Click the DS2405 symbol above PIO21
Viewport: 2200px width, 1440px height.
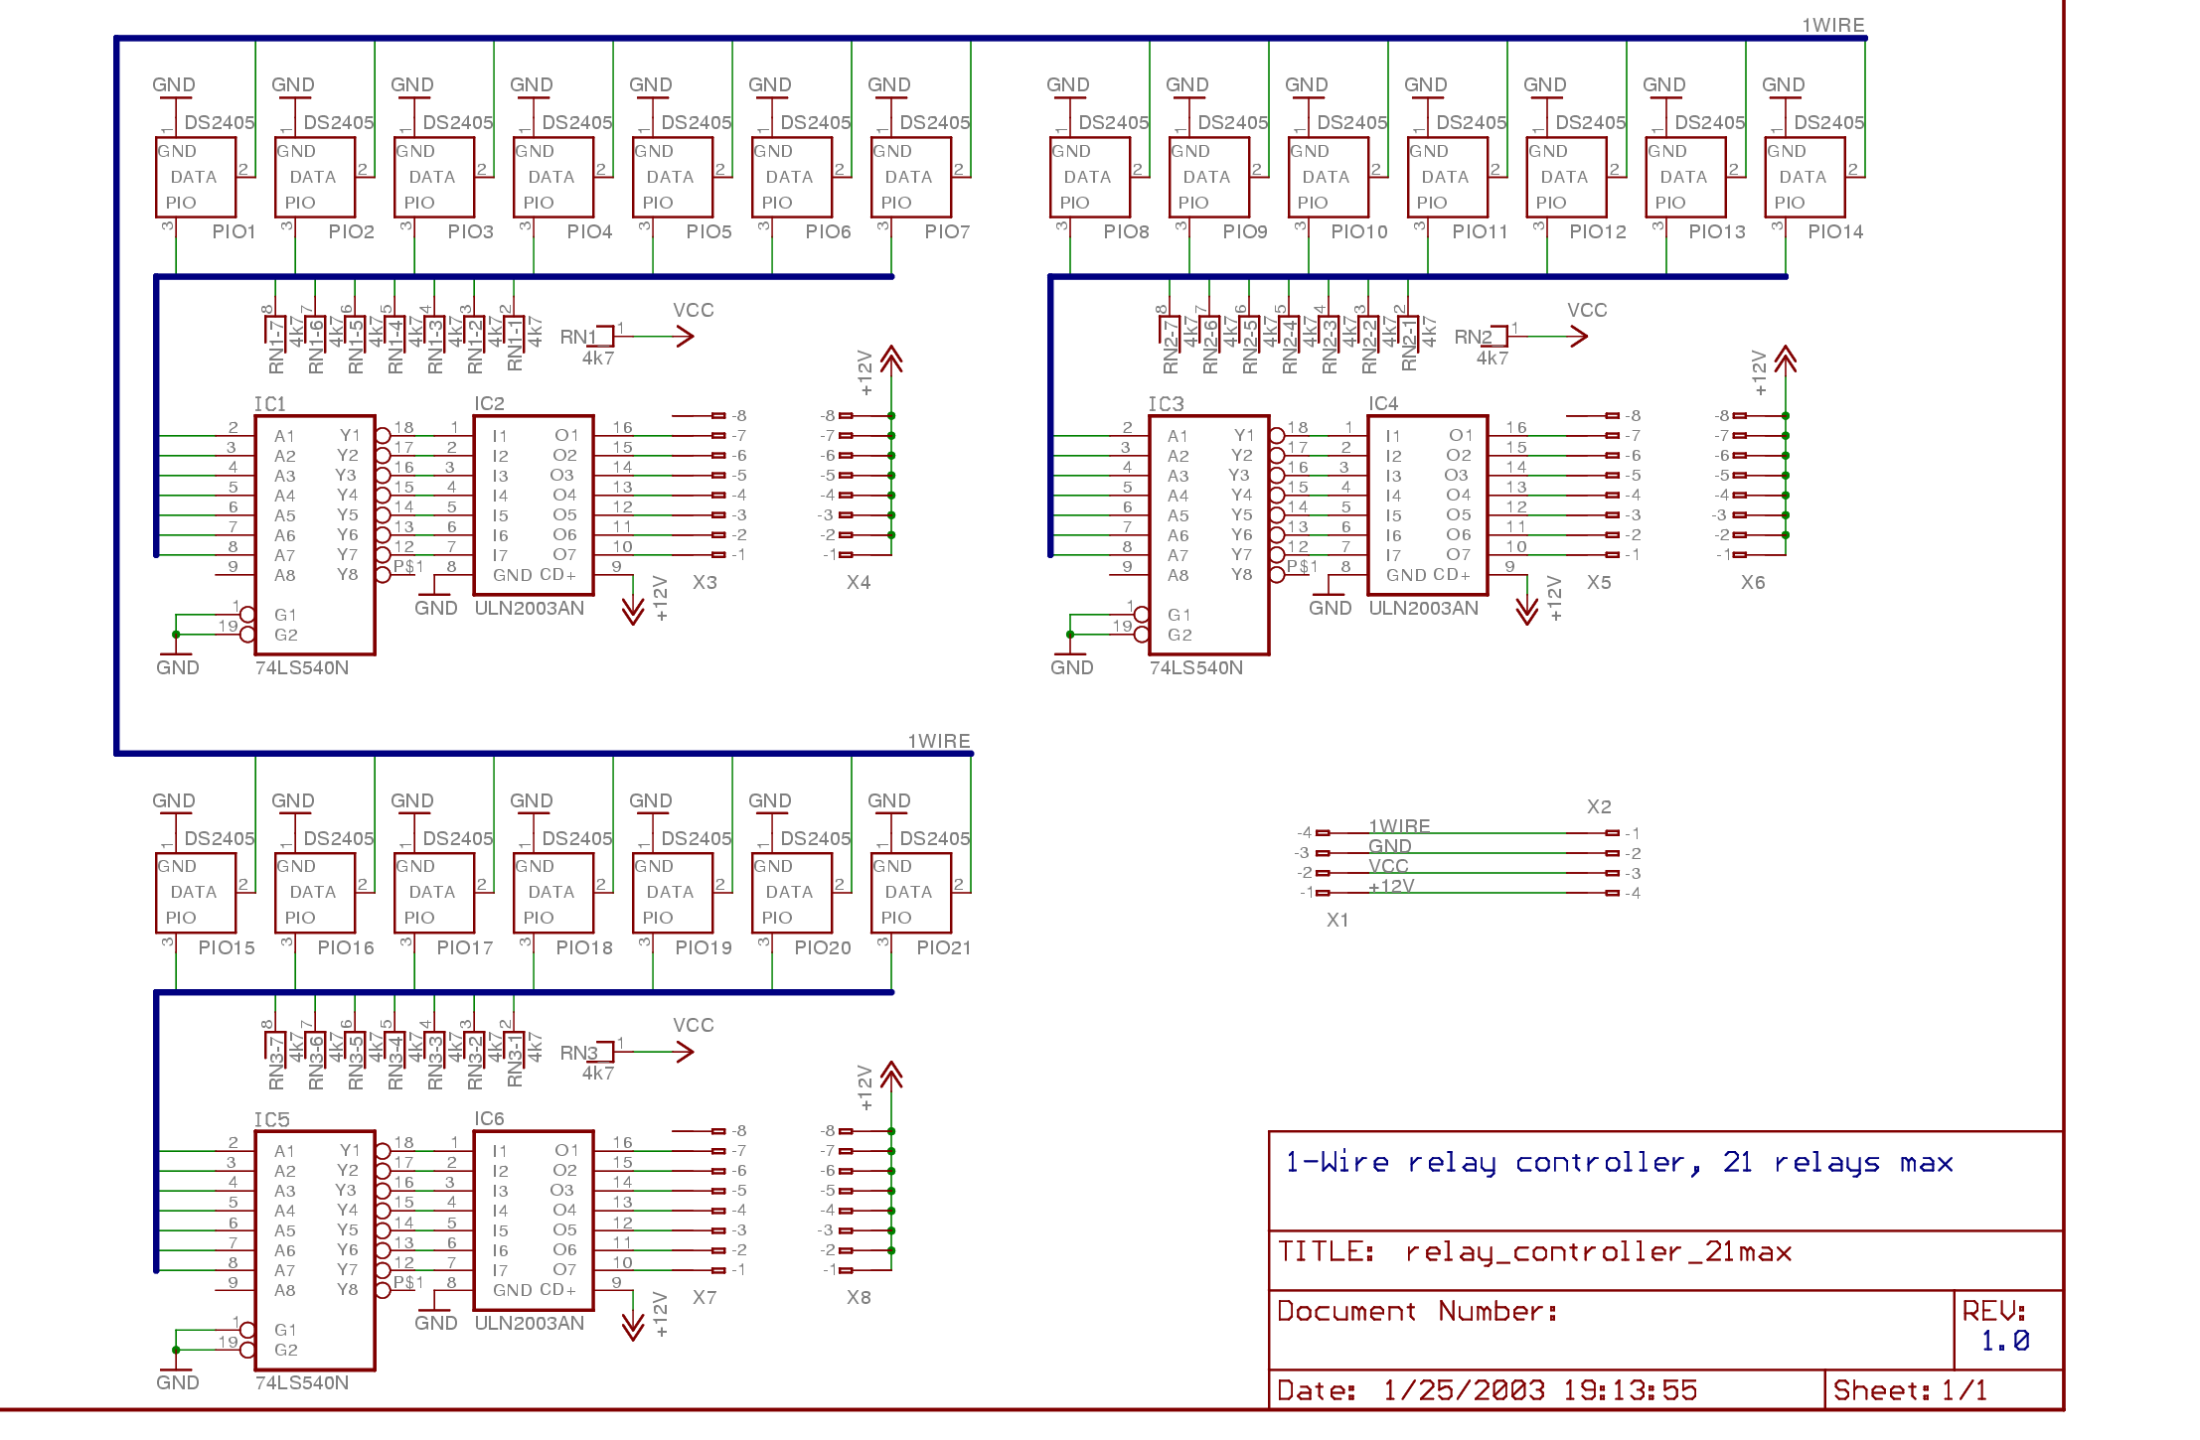[x=910, y=892]
